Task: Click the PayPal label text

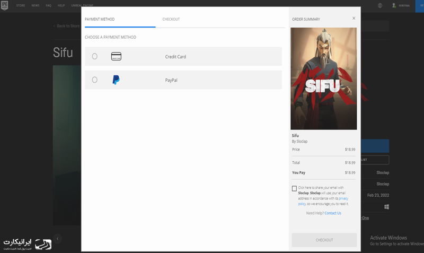Action: point(171,80)
